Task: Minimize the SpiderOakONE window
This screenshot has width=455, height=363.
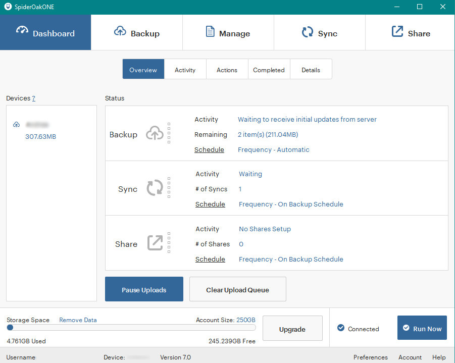Action: (397, 7)
